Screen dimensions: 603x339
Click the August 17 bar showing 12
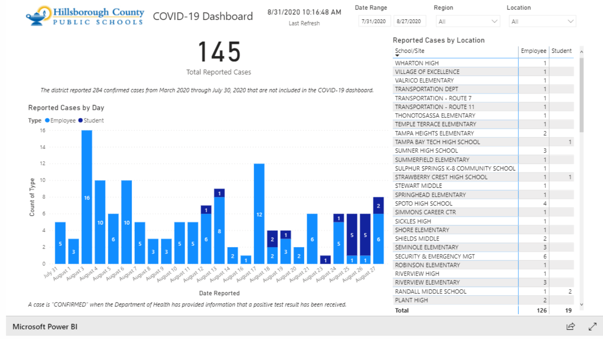[x=259, y=213]
